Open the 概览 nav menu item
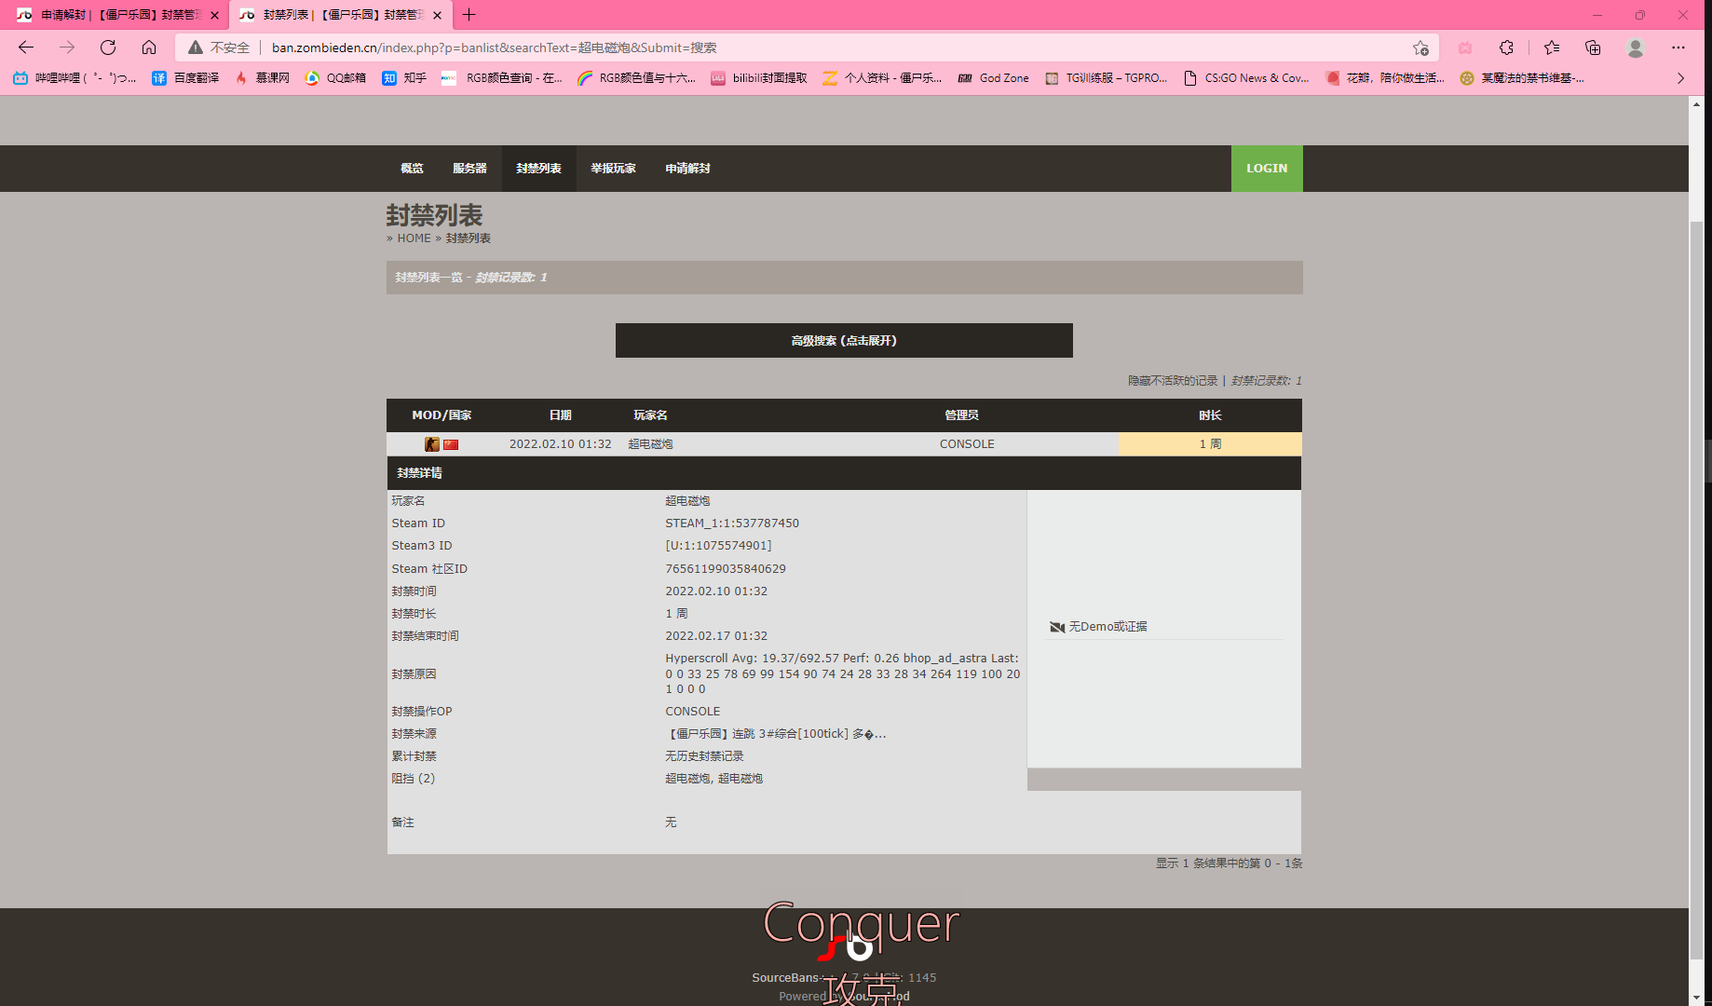The height and width of the screenshot is (1006, 1712). (412, 169)
